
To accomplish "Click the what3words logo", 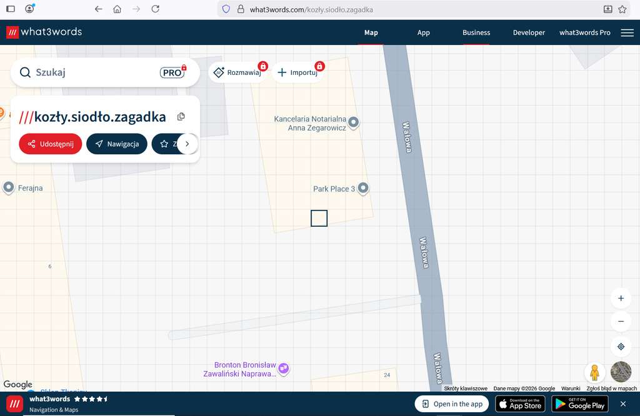I will pyautogui.click(x=44, y=32).
